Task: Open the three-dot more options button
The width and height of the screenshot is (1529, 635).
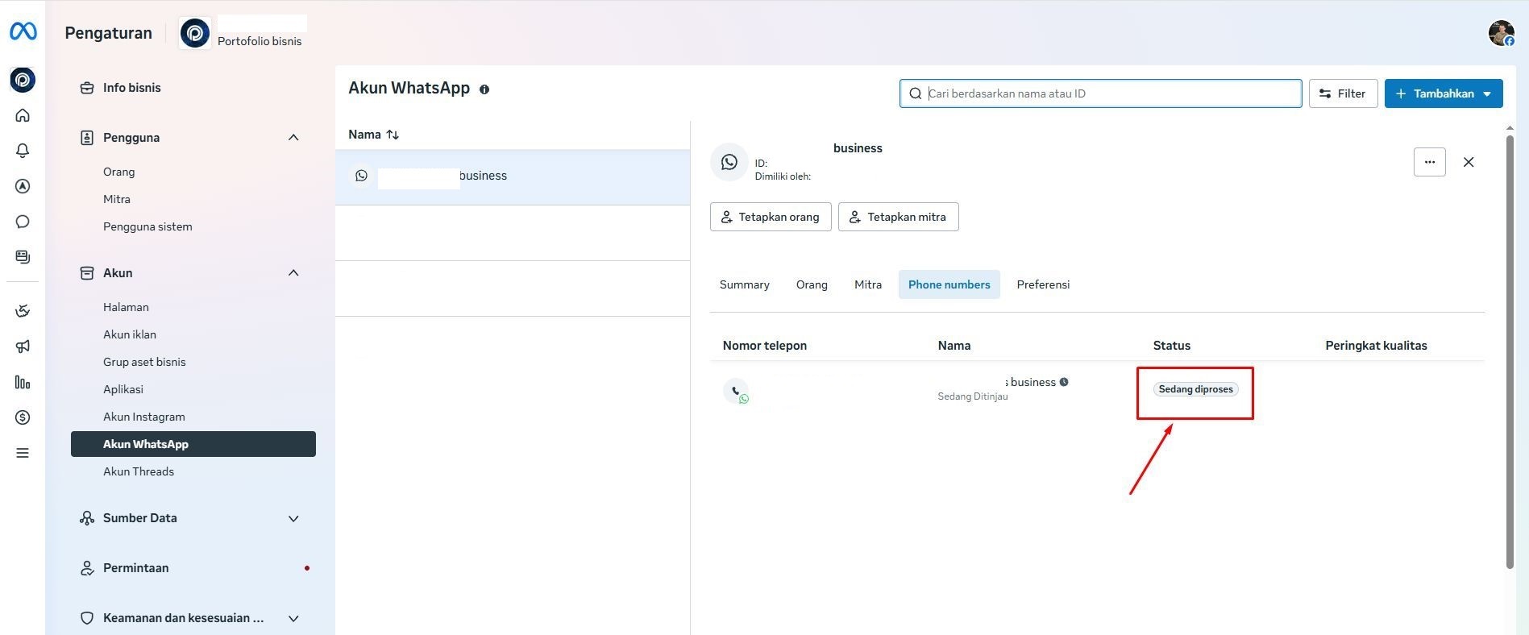Action: point(1429,162)
